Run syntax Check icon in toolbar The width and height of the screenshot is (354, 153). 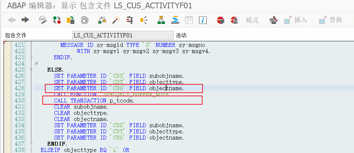click(x=102, y=20)
